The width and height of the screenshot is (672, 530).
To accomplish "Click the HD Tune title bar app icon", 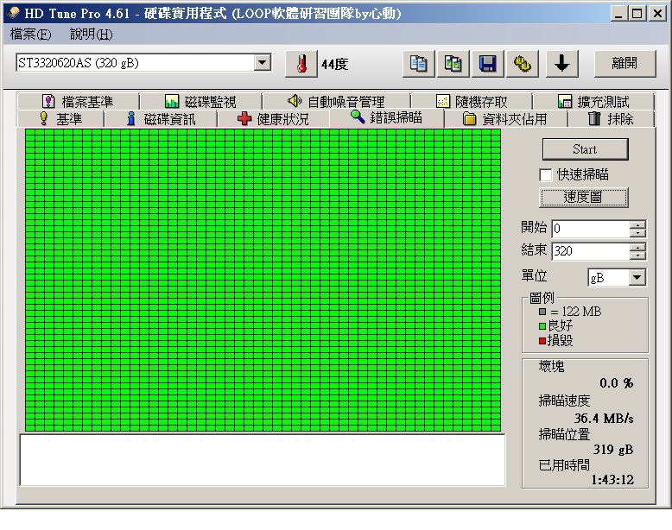I will [x=13, y=13].
